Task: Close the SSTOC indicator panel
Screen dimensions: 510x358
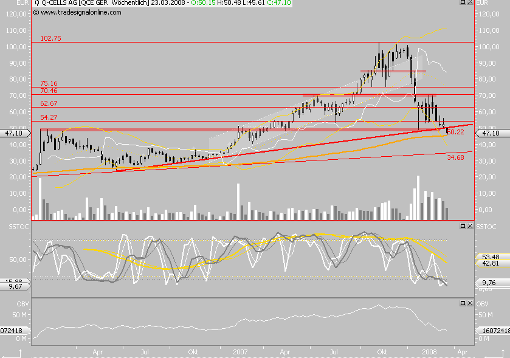Action: pyautogui.click(x=470, y=225)
